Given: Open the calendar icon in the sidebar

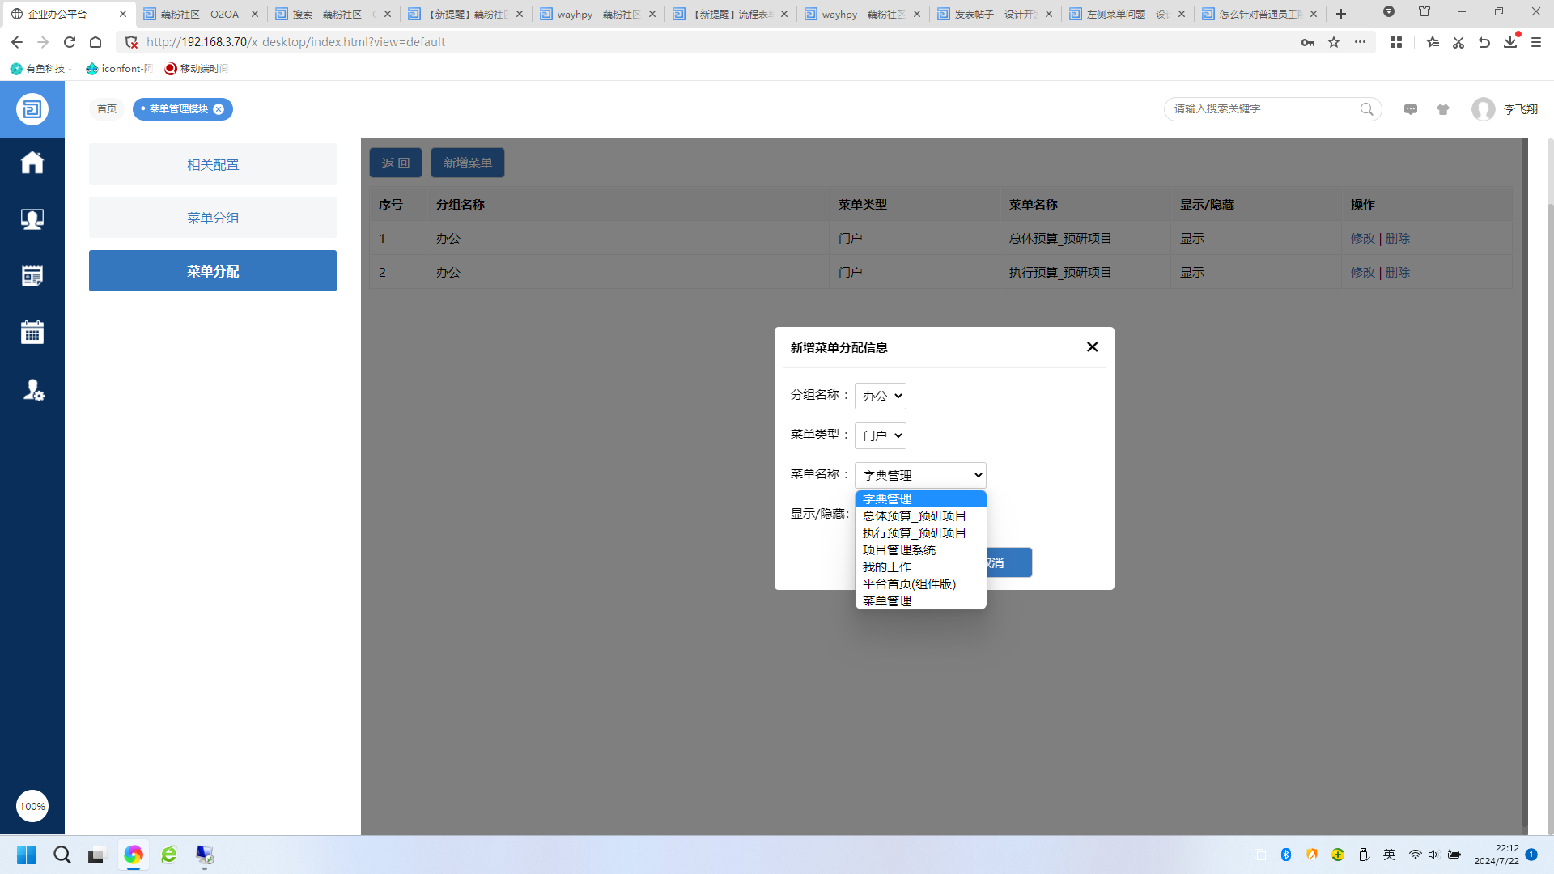Looking at the screenshot, I should (32, 333).
